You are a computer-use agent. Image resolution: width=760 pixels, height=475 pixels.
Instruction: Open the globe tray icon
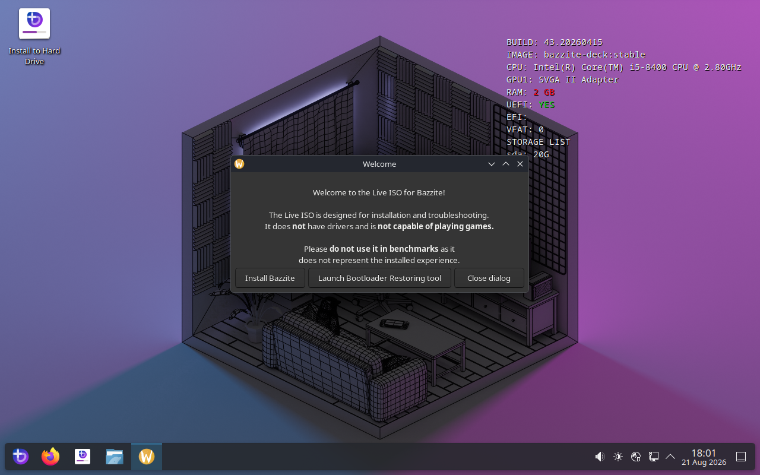[x=636, y=457]
